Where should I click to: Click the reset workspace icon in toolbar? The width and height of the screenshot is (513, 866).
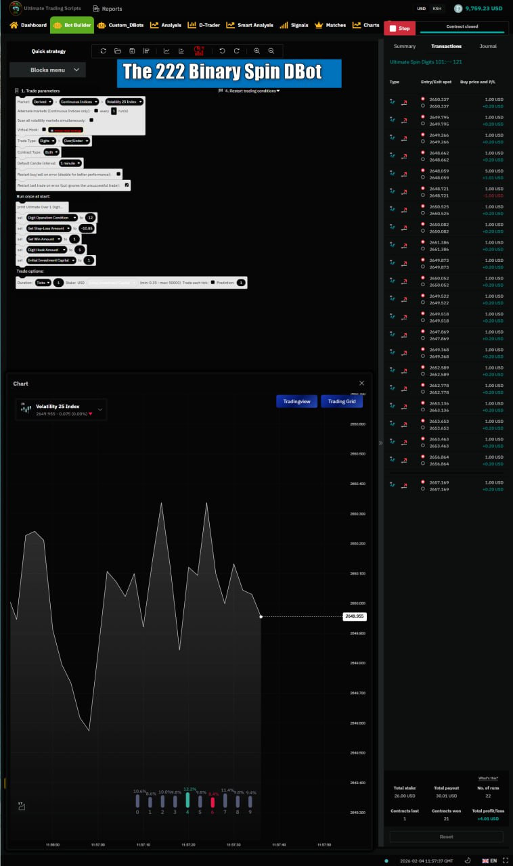103,51
